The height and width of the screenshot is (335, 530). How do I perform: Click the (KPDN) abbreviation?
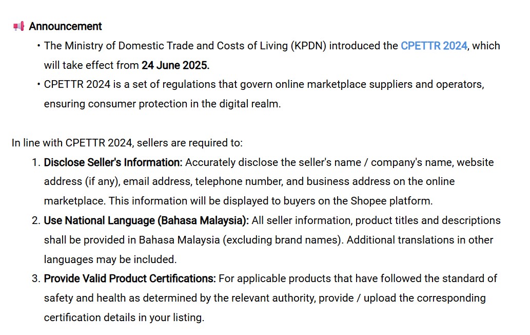309,46
